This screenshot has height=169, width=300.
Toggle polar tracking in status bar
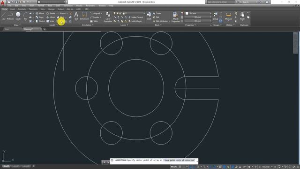pyautogui.click(x=198, y=167)
